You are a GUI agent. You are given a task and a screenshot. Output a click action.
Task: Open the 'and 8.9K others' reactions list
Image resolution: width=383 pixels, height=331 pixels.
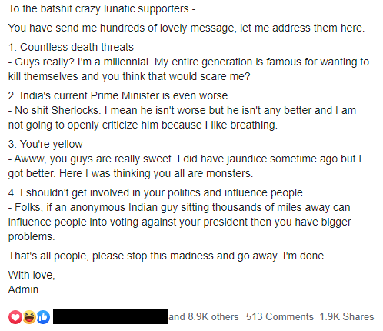click(x=204, y=316)
